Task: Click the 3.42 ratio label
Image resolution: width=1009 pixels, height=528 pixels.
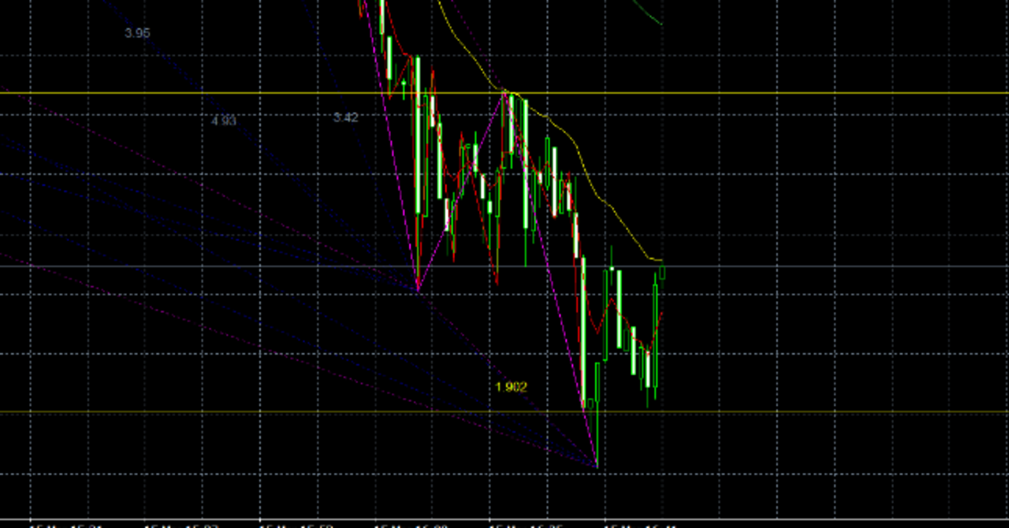Action: click(345, 117)
